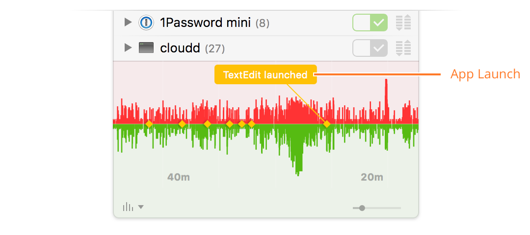
Task: Open the graph style dropdown arrow
Action: pos(141,207)
